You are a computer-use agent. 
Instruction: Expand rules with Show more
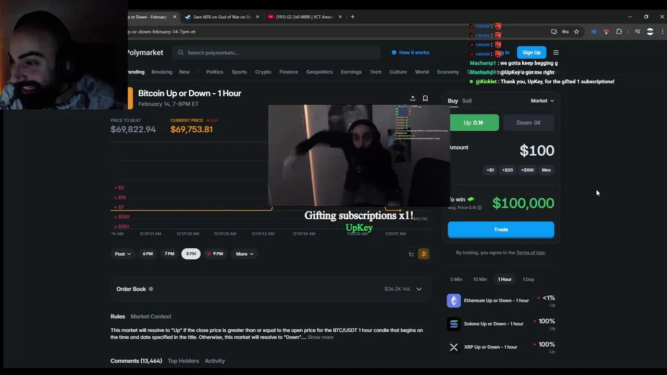(320, 337)
